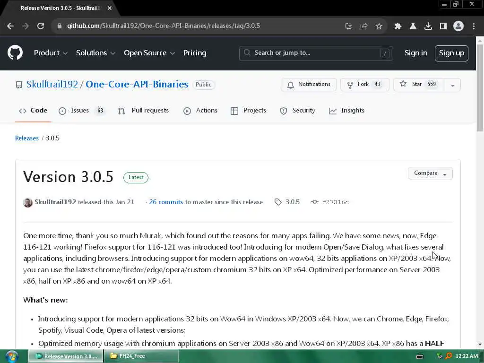Focus the Search or jump to field
The image size is (484, 363).
pyautogui.click(x=316, y=53)
